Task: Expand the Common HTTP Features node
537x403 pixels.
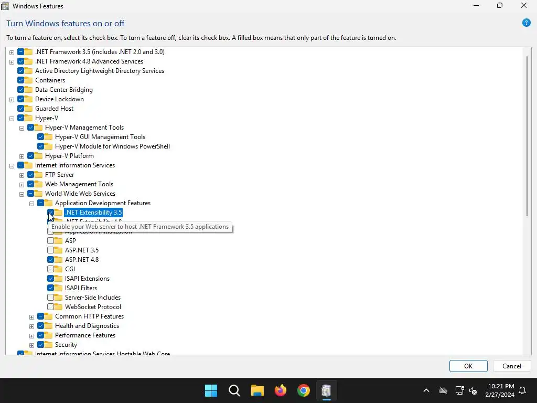Action: [x=31, y=317]
